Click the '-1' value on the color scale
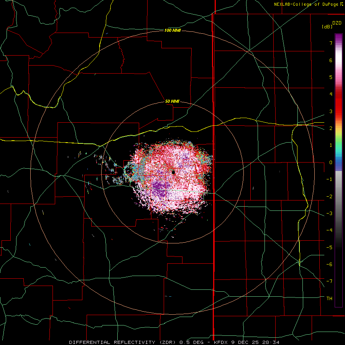 [x=329, y=179]
